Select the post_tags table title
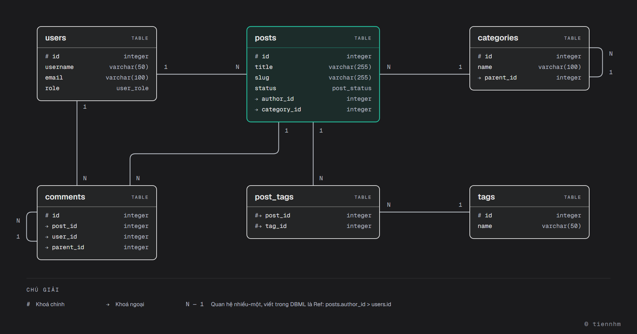 (274, 197)
